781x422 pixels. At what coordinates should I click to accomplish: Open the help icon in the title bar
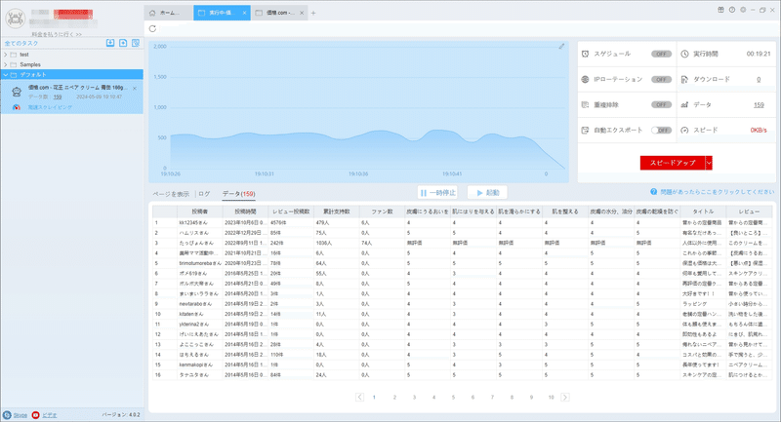point(732,10)
